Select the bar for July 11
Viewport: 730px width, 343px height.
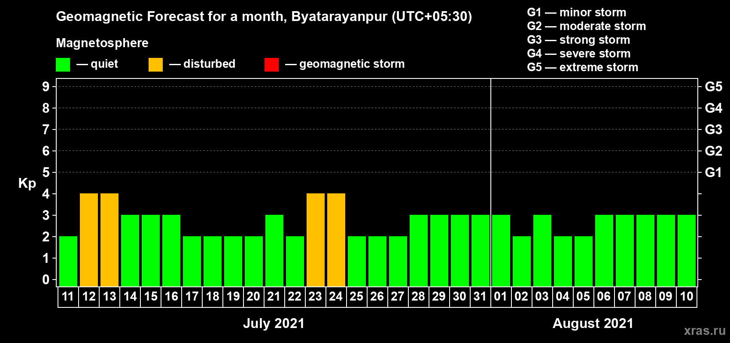tap(68, 261)
